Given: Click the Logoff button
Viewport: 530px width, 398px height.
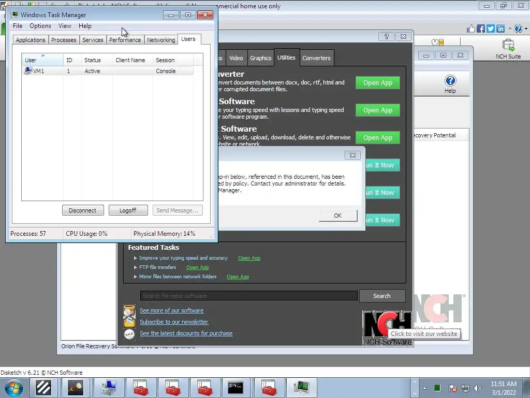Looking at the screenshot, I should pos(128,210).
